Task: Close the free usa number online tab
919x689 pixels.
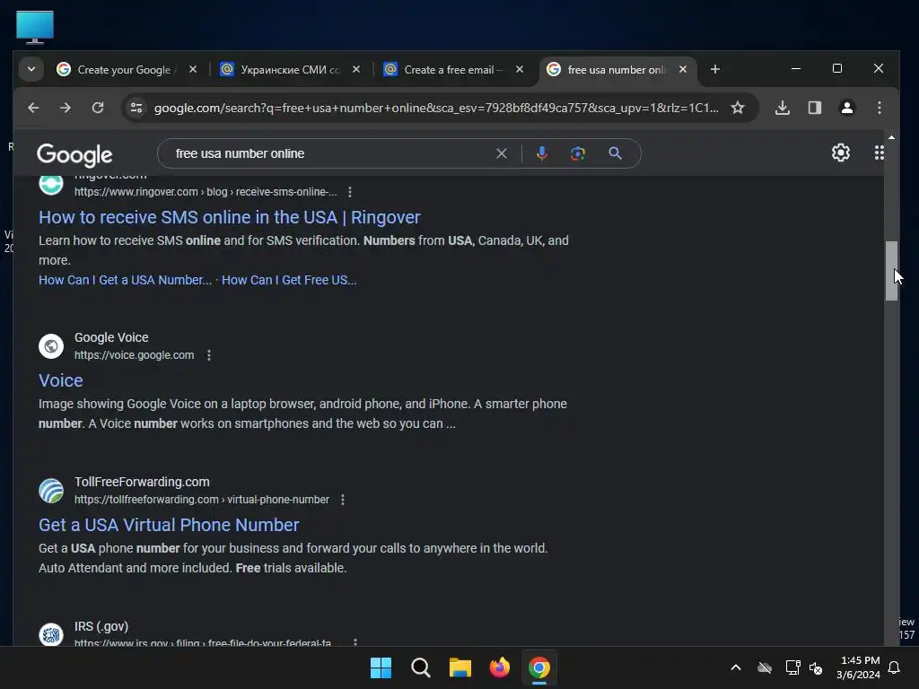Action: point(683,69)
